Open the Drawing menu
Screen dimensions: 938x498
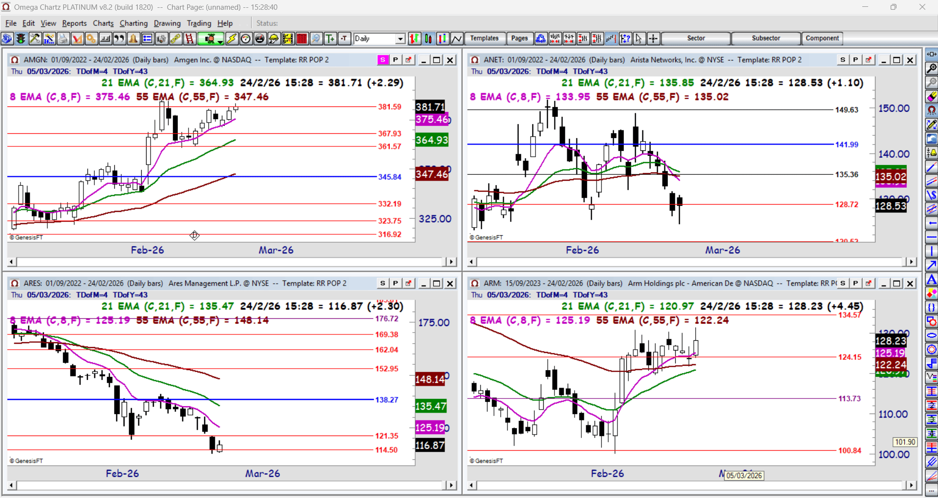click(x=167, y=23)
